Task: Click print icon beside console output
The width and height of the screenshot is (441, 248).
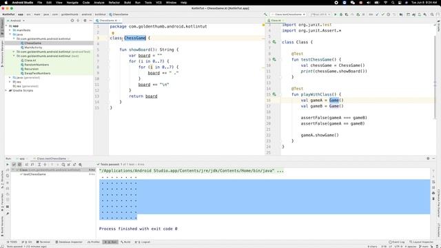Action: pos(433,193)
